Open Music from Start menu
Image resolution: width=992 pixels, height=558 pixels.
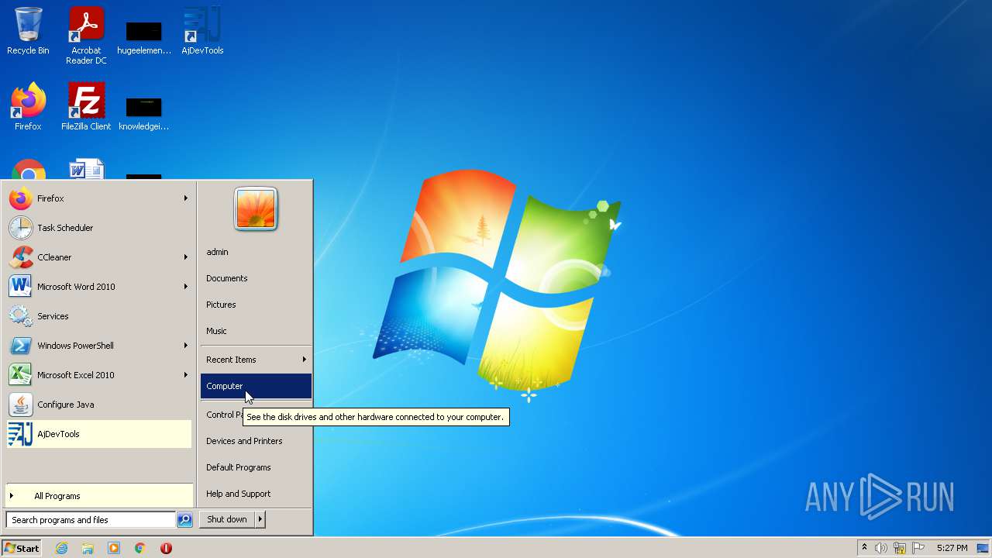click(256, 331)
